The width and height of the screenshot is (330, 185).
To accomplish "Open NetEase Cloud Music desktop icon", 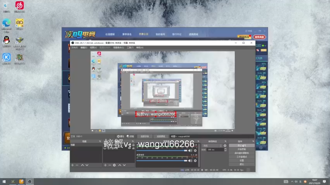I will coord(19,7).
